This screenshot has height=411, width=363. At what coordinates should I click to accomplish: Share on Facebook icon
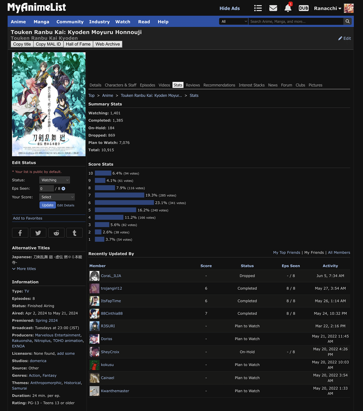[20, 233]
